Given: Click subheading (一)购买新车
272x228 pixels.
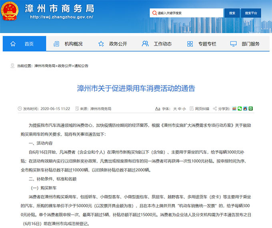Looking at the screenshot, I should 44,188.
